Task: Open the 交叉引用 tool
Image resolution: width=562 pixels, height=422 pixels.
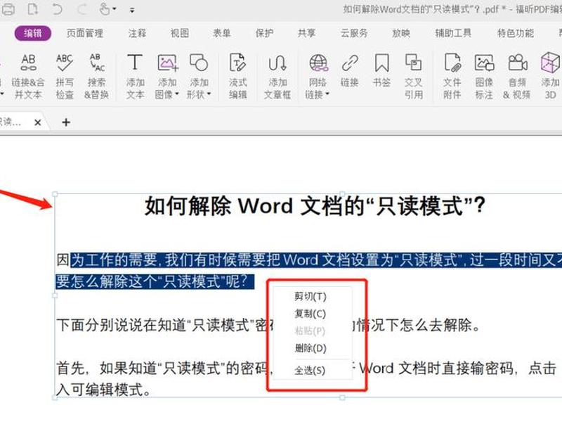Action: click(413, 76)
